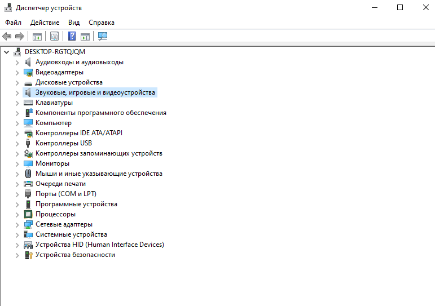This screenshot has width=435, height=306.
Task: Click the keyboard icon of Клавиатуры
Action: pos(28,103)
